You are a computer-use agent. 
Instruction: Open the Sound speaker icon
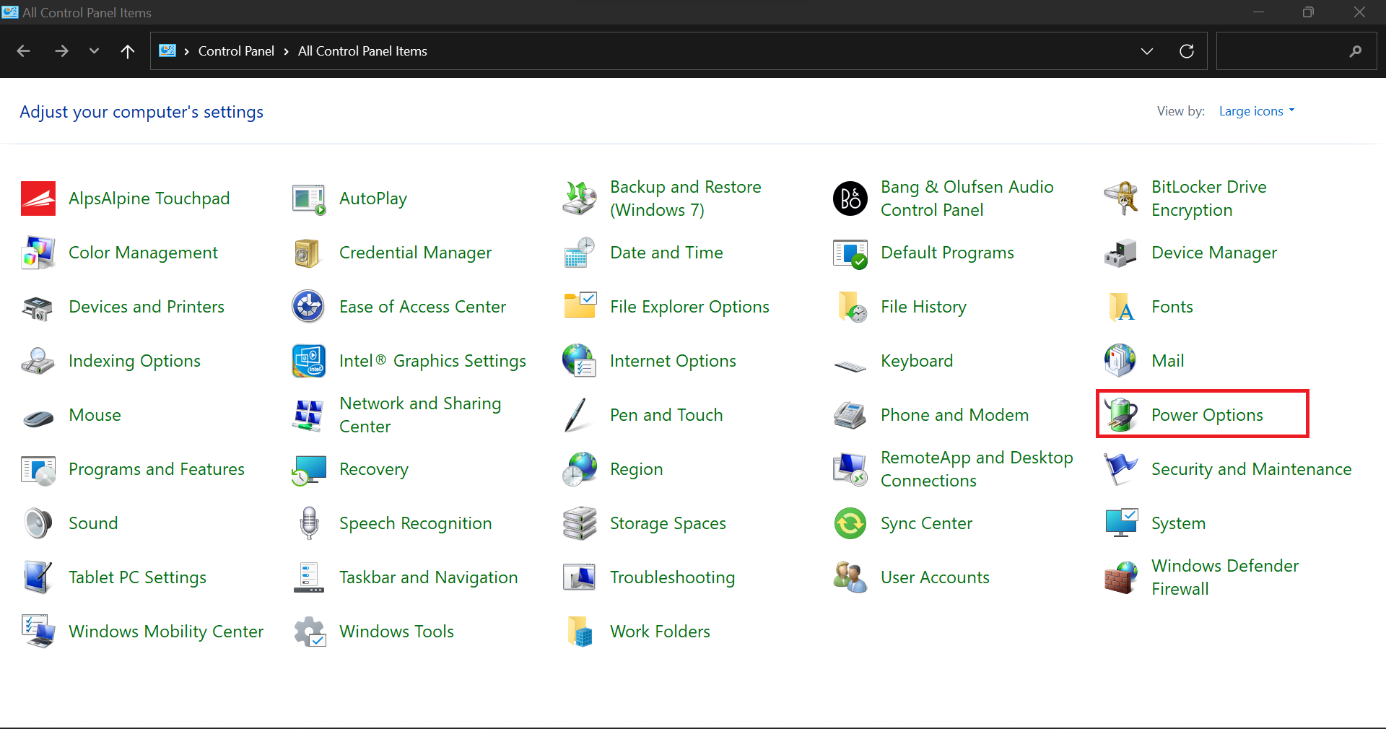[38, 523]
